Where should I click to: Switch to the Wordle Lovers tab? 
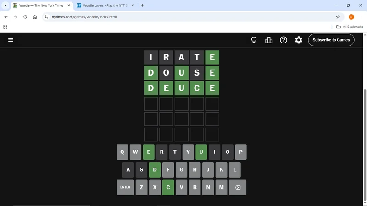point(106,5)
